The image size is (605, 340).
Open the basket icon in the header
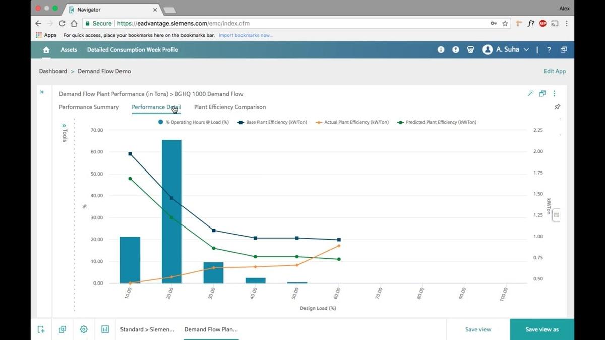(x=471, y=50)
